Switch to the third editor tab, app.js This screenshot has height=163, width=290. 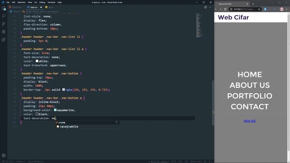[49, 7]
